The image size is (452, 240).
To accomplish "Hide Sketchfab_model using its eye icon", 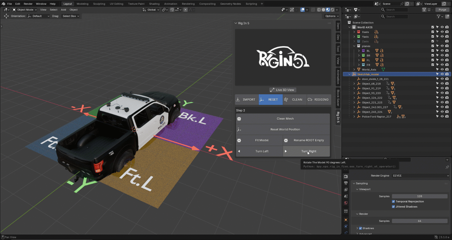I will point(442,74).
